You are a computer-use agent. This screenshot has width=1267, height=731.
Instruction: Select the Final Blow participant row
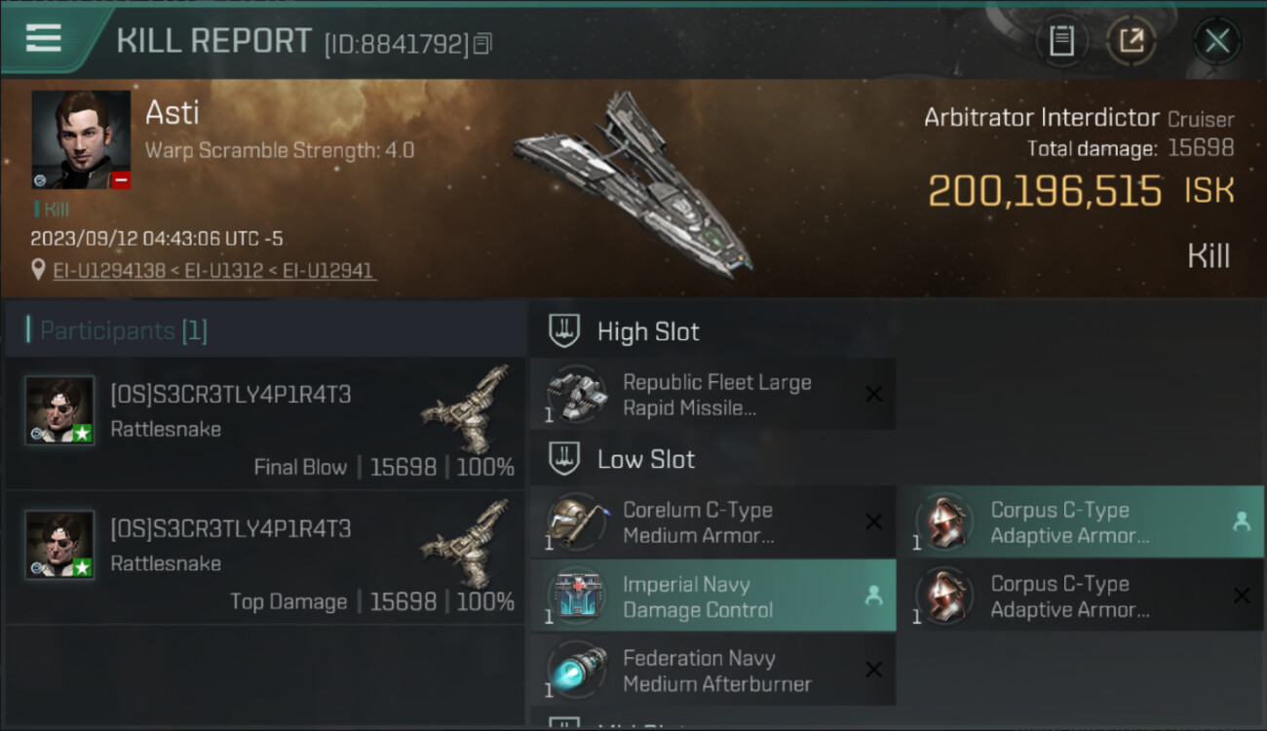(265, 424)
